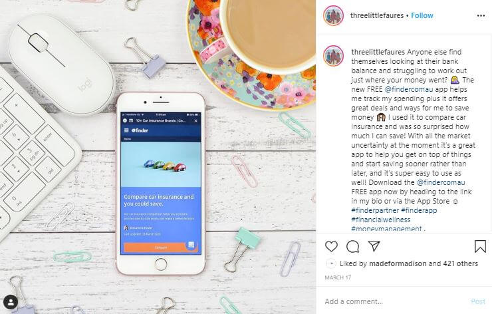Open the avatar beside the caption
This screenshot has width=492, height=314.
click(333, 56)
